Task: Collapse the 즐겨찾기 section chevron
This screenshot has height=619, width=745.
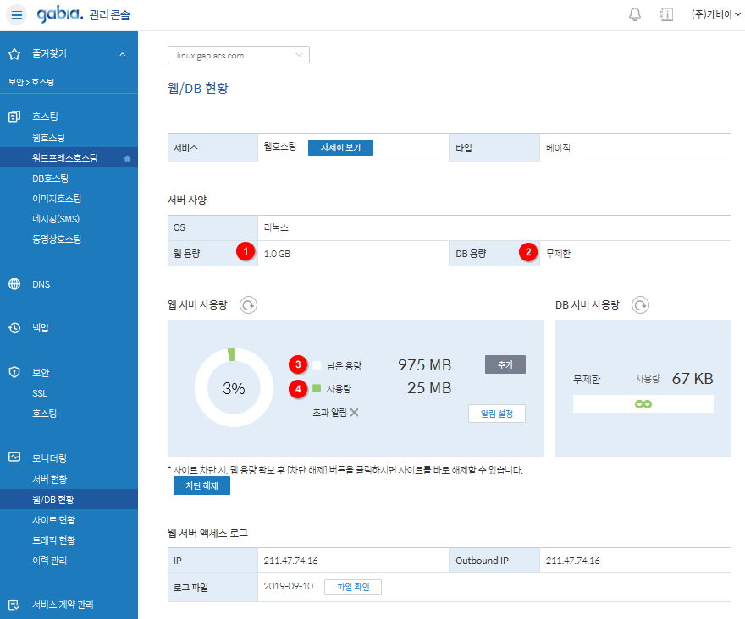Action: [x=123, y=54]
